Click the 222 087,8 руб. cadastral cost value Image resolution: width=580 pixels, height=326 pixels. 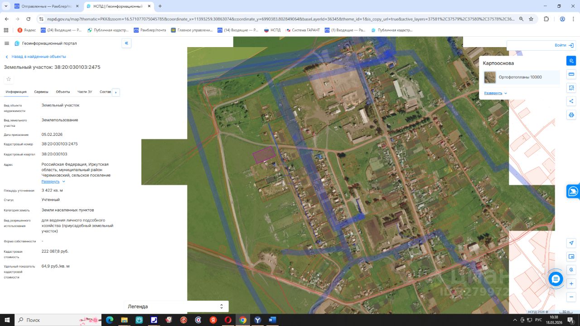point(55,251)
